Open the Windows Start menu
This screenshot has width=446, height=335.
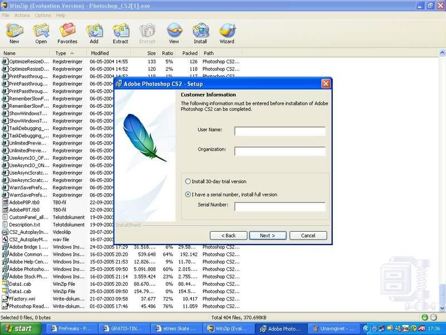pyautogui.click(x=20, y=329)
